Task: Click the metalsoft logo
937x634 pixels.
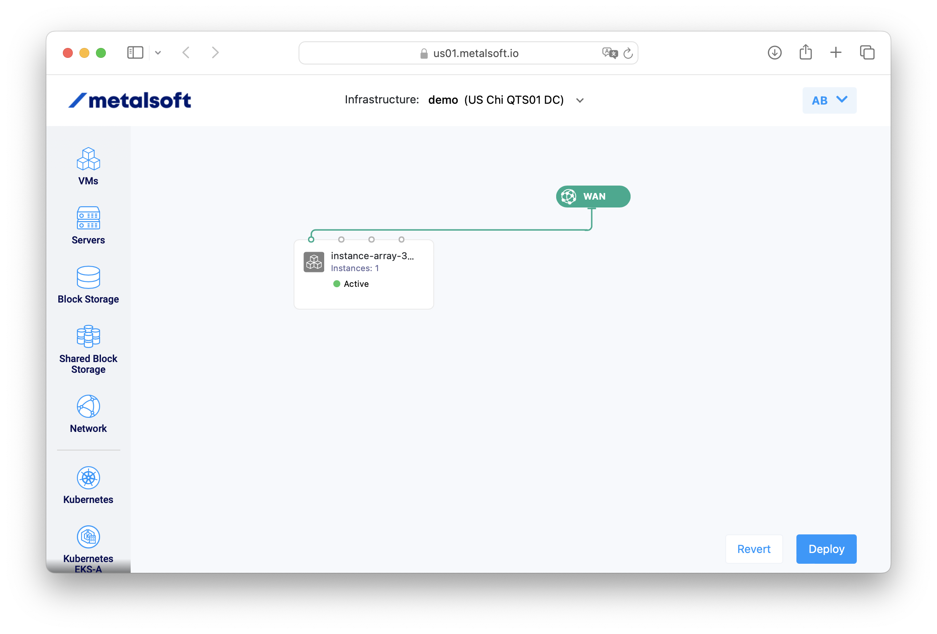Action: tap(130, 100)
